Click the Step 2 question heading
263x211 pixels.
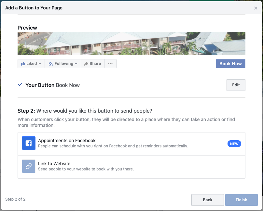[85, 111]
